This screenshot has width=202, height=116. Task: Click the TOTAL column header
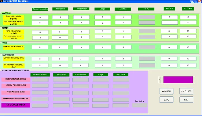[x=146, y=9]
